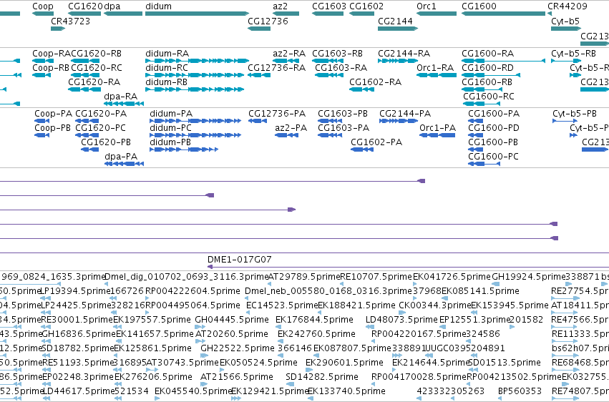The height and width of the screenshot is (402, 609).
Task: Select the didum-PB protein label
Action: coord(170,142)
